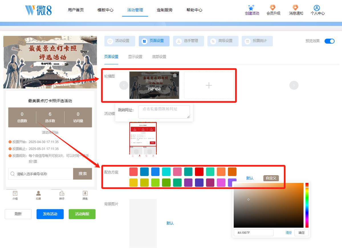Click the 活动海报 button
The width and height of the screenshot is (342, 250).
82,214
